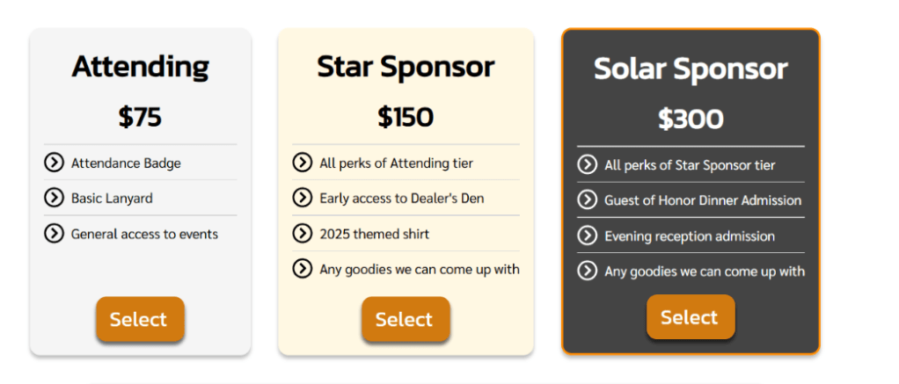The width and height of the screenshot is (899, 384).
Task: Click the Attending tier heading
Action: [140, 67]
